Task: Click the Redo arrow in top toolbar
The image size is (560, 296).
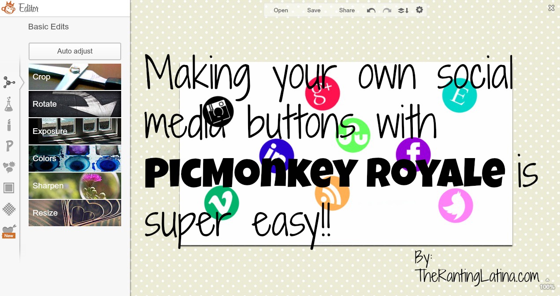Action: click(387, 10)
